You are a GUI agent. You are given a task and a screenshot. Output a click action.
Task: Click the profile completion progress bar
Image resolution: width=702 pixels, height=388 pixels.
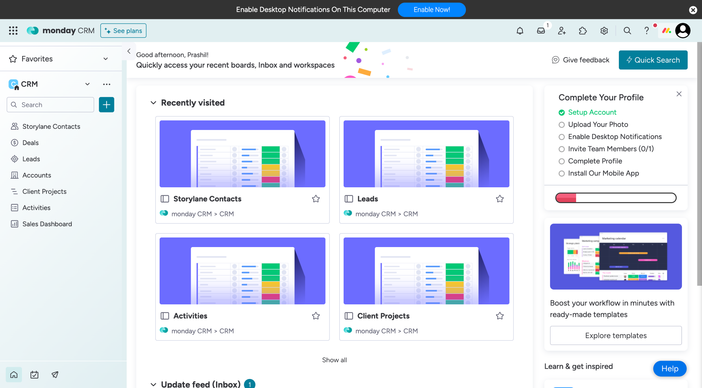(x=616, y=198)
